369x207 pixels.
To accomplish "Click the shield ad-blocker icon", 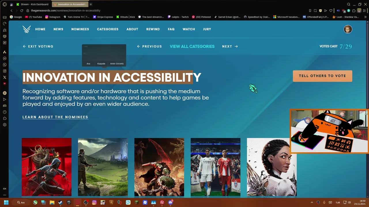I will [x=320, y=11].
